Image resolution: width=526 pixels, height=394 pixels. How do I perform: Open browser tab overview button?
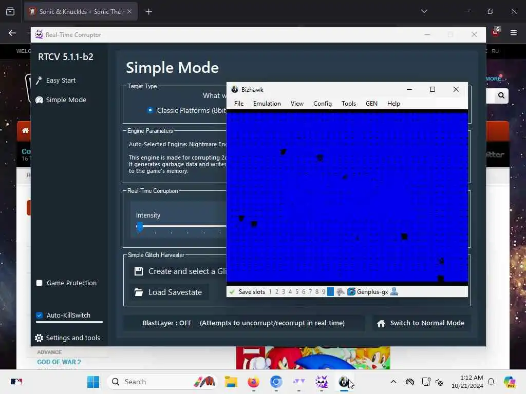[x=10, y=11]
